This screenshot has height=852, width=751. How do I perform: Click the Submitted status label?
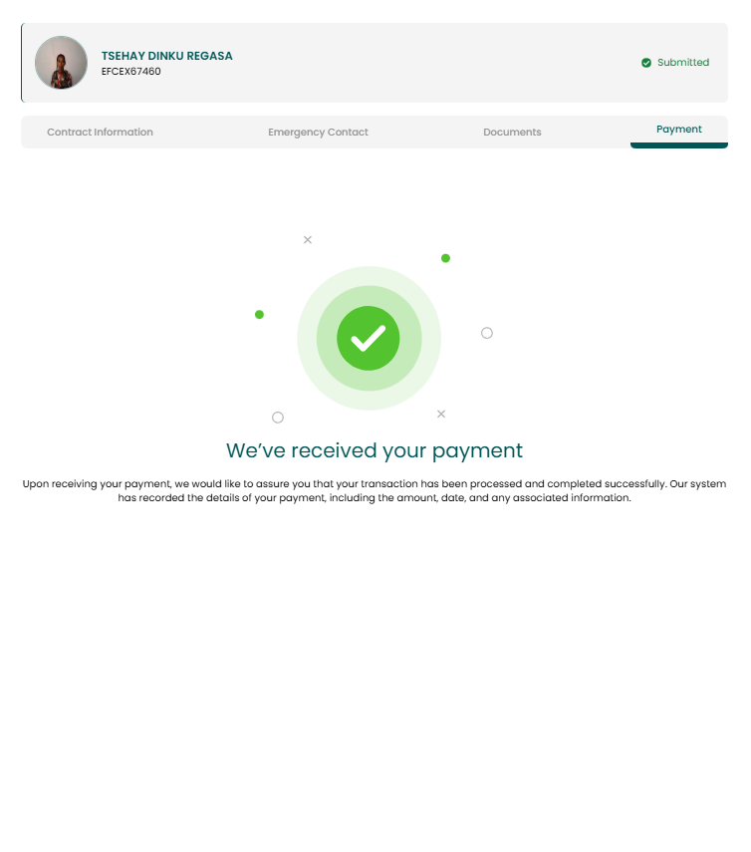coord(683,63)
